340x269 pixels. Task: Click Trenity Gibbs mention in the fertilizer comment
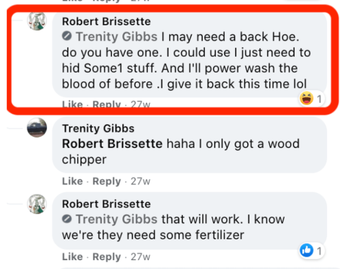(x=116, y=219)
